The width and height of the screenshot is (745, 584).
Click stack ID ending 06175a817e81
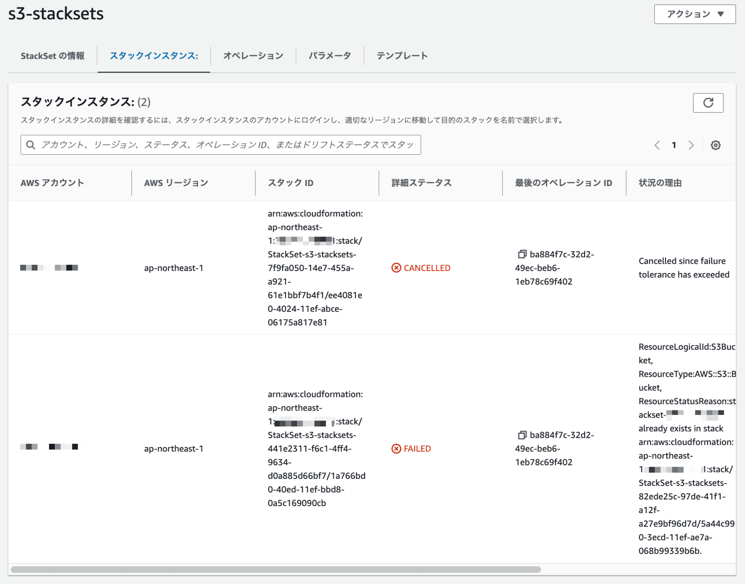(x=315, y=268)
